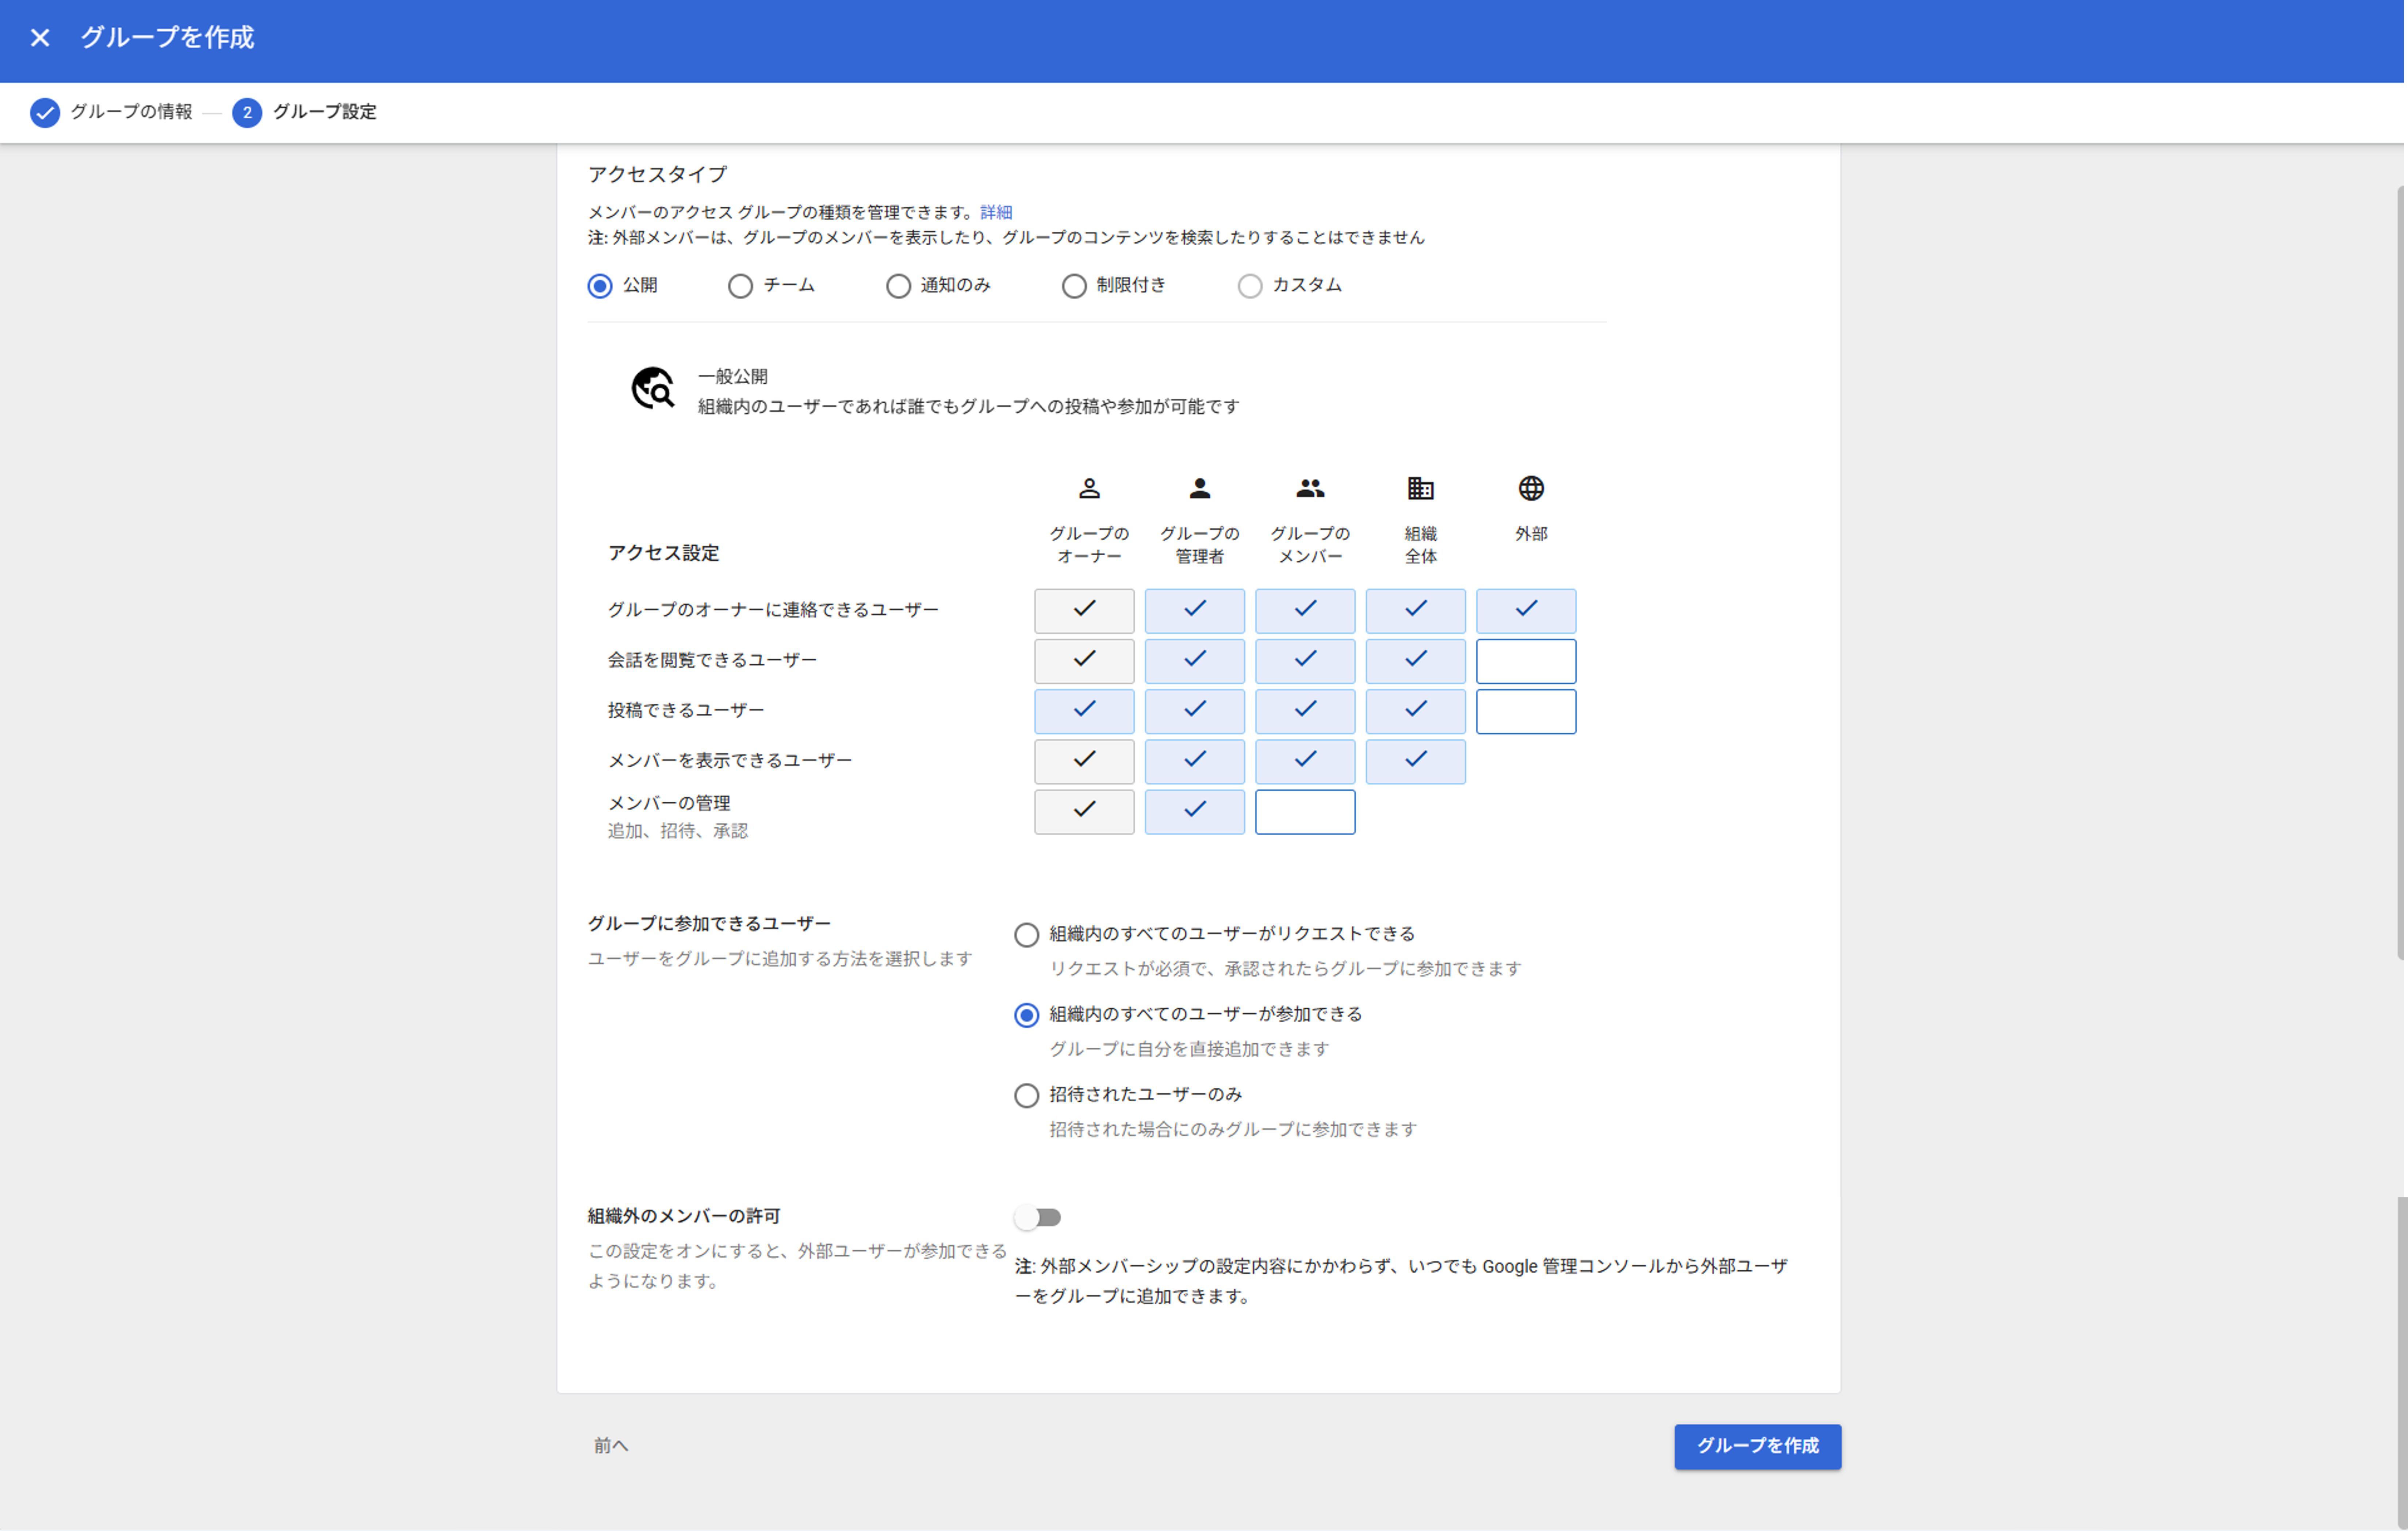This screenshot has height=1531, width=2408.
Task: Toggle owner-contact checkbox for 外部
Action: coord(1526,611)
